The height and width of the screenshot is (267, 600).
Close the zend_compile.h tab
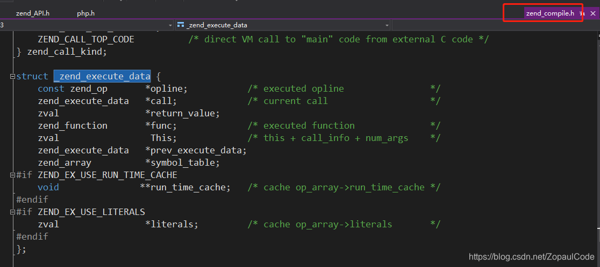coord(592,13)
